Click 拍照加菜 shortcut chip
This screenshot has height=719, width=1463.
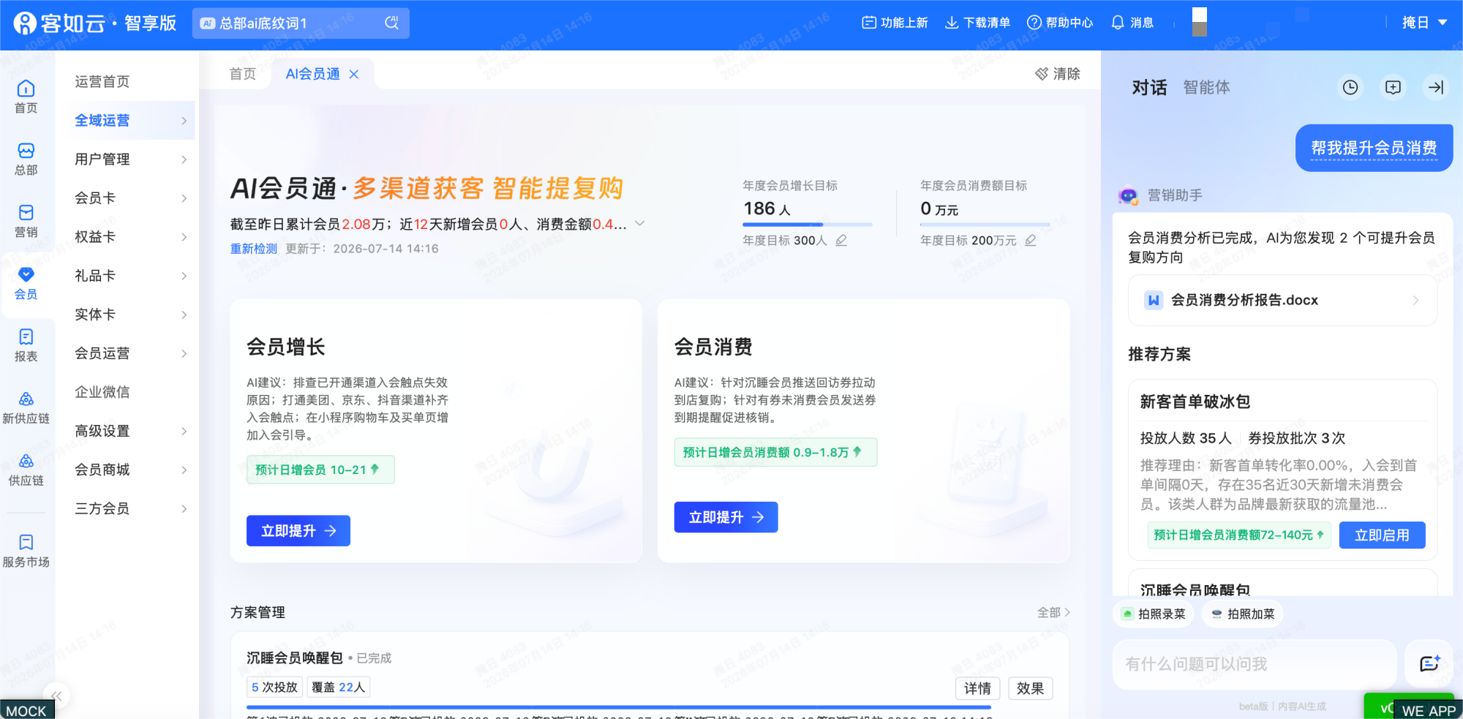coord(1243,614)
